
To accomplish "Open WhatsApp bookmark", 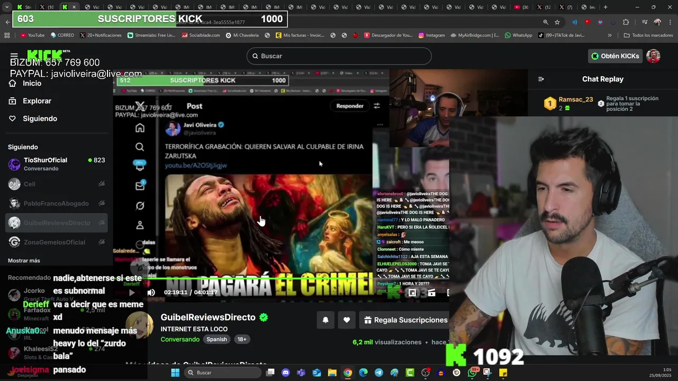I will tap(518, 35).
